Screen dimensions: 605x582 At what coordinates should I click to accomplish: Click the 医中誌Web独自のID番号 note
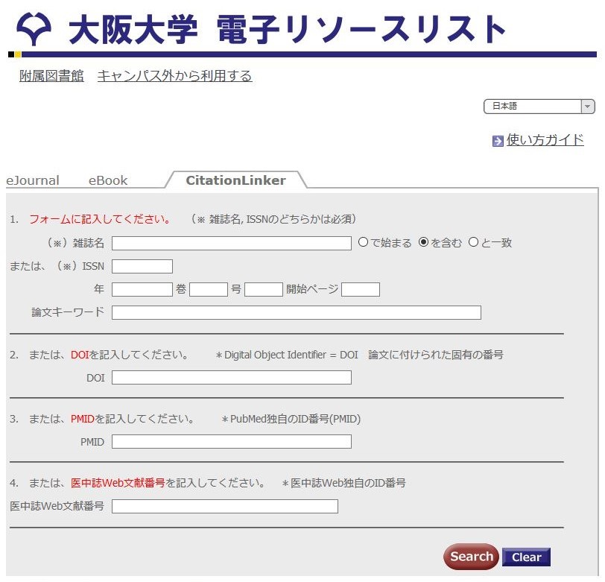(x=343, y=483)
